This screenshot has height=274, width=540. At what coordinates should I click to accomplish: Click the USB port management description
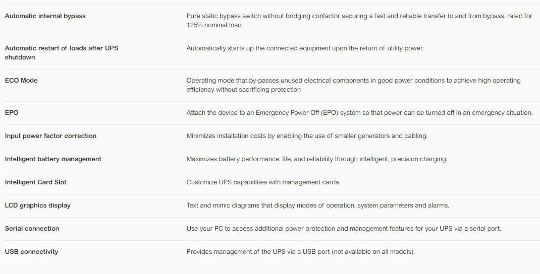click(300, 252)
